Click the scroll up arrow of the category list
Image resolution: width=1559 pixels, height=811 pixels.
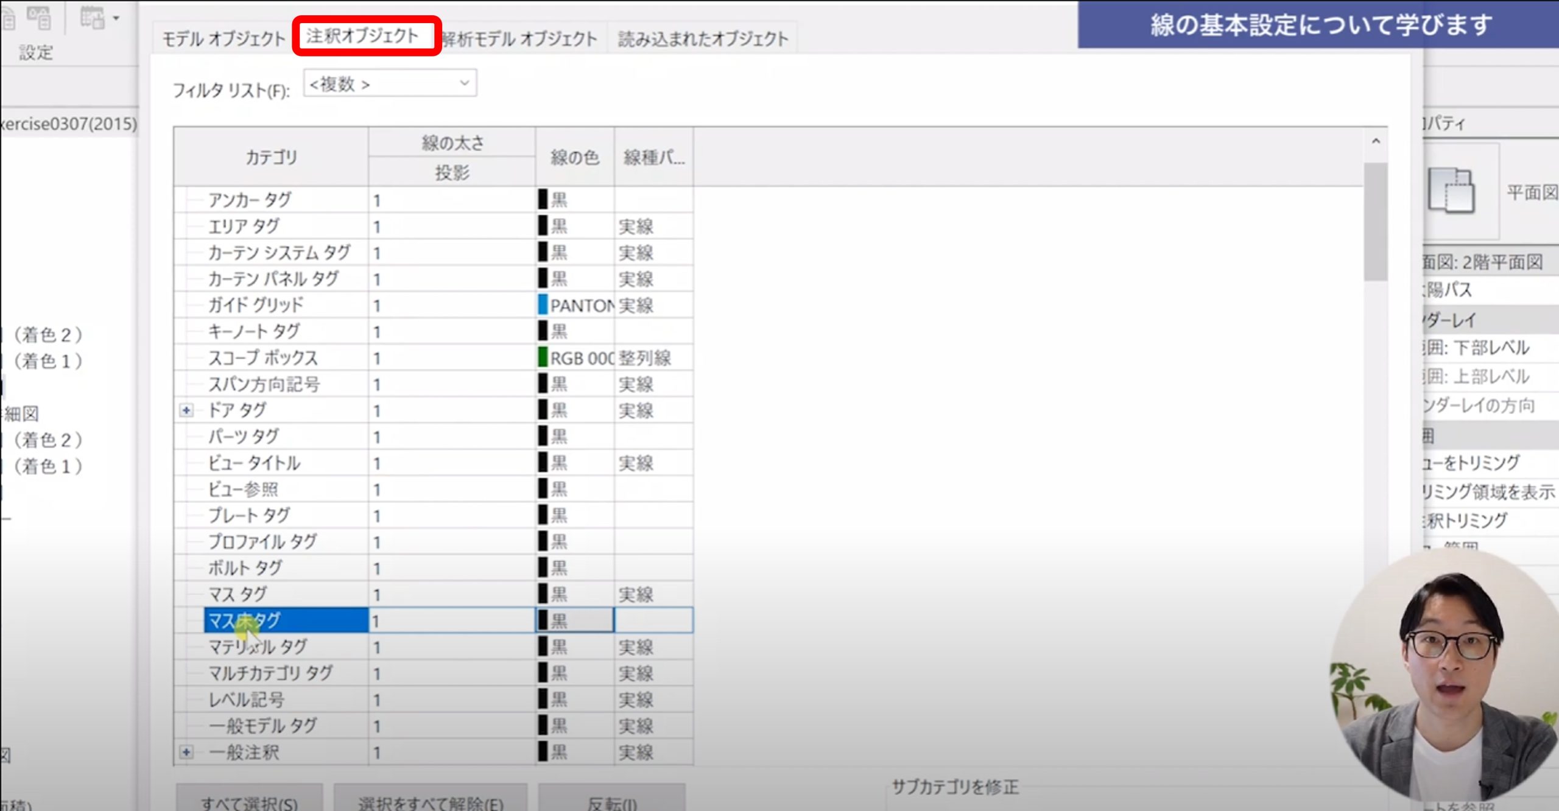coord(1375,141)
